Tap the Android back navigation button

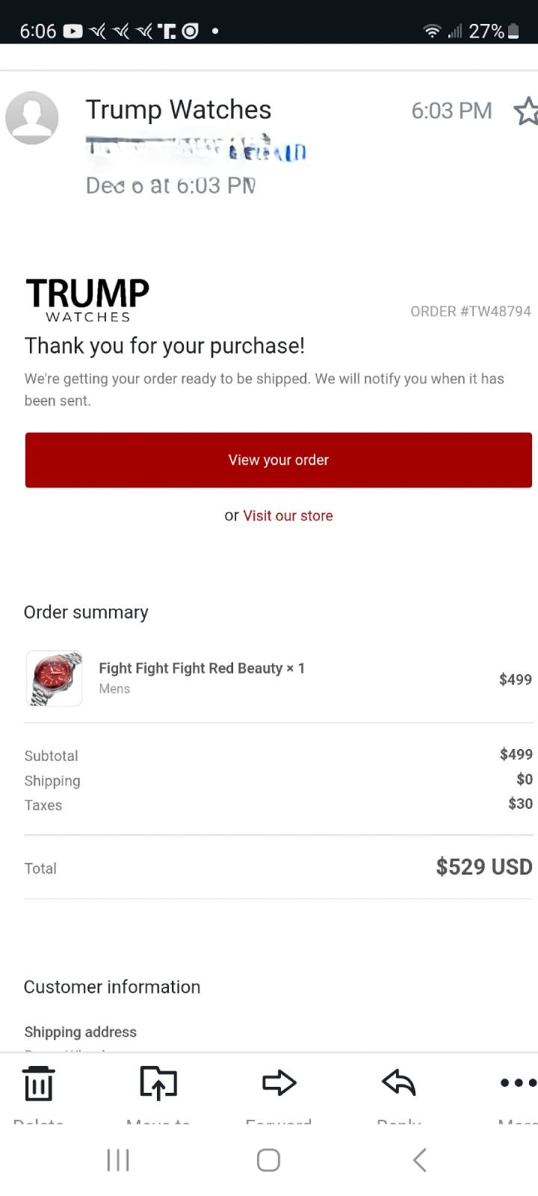point(420,1160)
